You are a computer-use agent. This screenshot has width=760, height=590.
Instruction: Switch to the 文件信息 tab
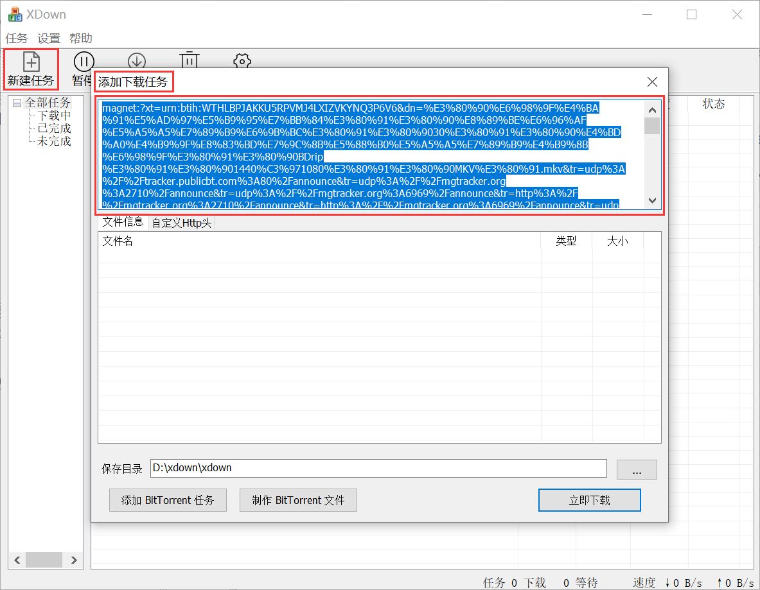123,222
